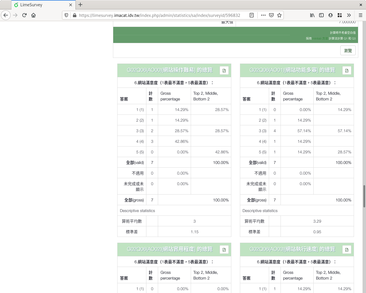The height and width of the screenshot is (293, 366).
Task: Click the minitab method link
Action: click(320, 38)
